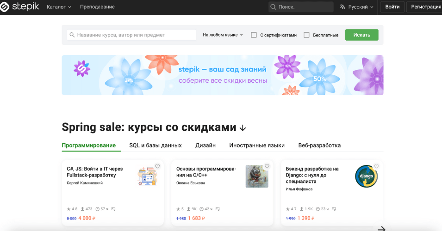
Task: Select the Программирование tab
Action: [x=89, y=146]
